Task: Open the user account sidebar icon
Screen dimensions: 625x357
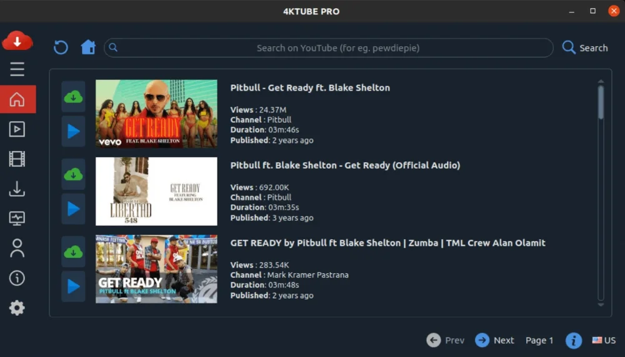Action: 17,248
